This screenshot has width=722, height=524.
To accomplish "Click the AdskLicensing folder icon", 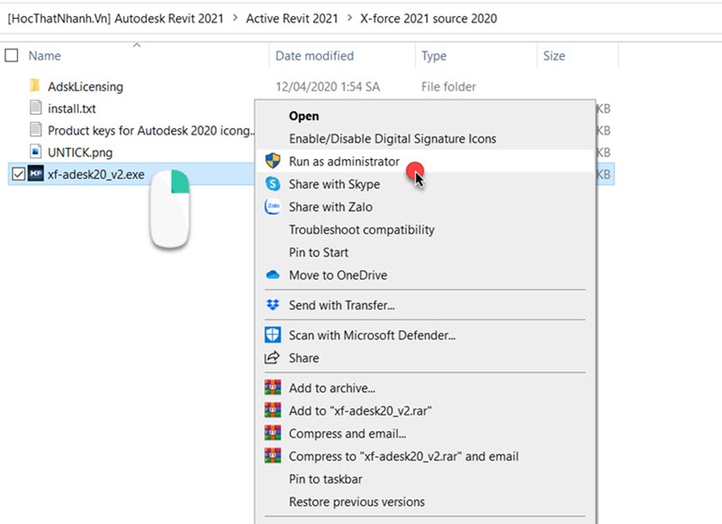I will 35,87.
